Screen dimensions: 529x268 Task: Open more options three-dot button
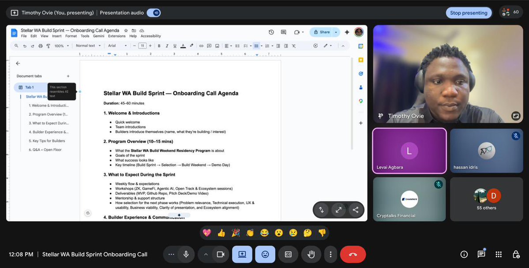coord(330,254)
